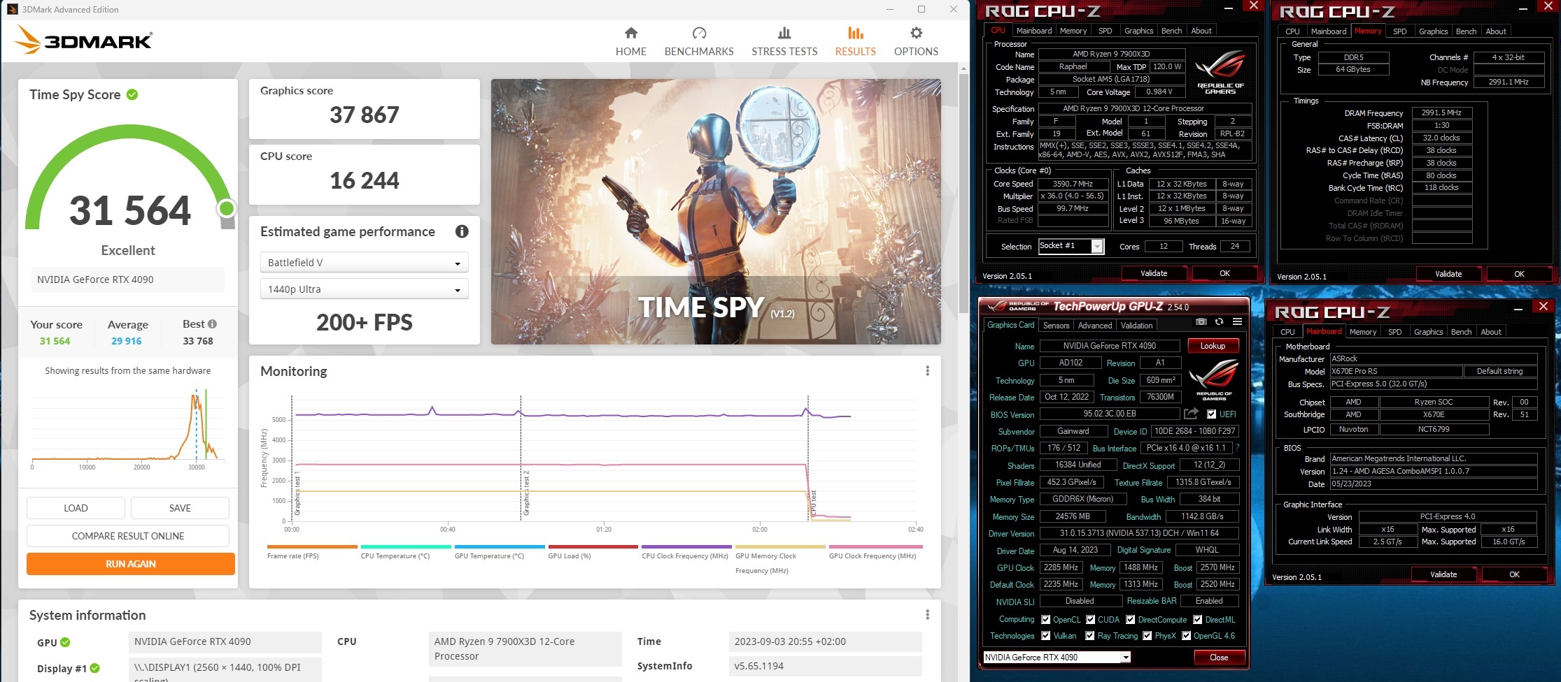The image size is (1561, 682).
Task: Select the Graphics Card tab in GPU-Z
Action: point(1010,325)
